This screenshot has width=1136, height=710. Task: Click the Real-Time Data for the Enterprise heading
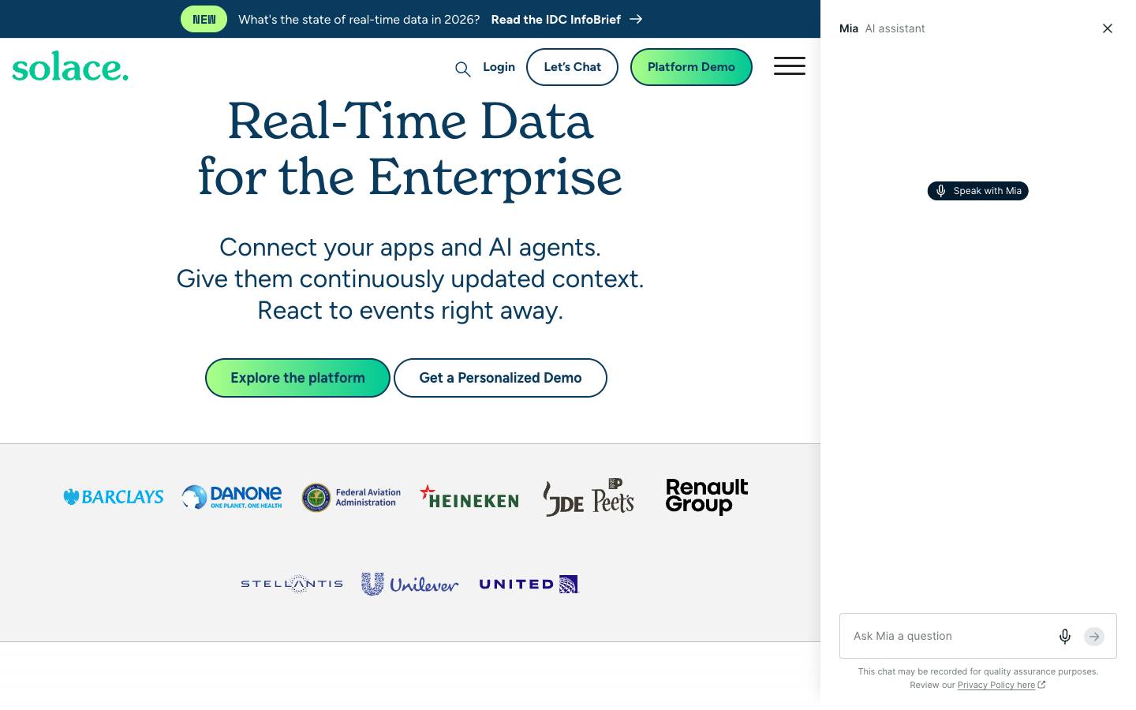tap(410, 149)
